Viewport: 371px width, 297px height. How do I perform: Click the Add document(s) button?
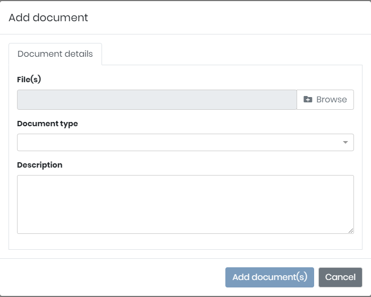click(x=269, y=277)
